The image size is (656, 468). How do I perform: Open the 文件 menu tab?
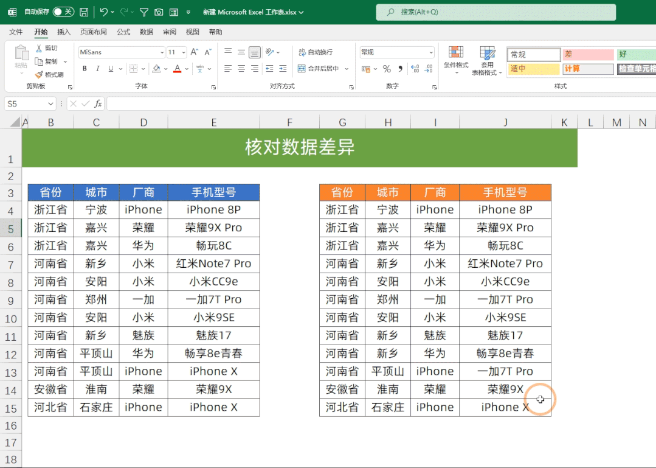tap(16, 32)
